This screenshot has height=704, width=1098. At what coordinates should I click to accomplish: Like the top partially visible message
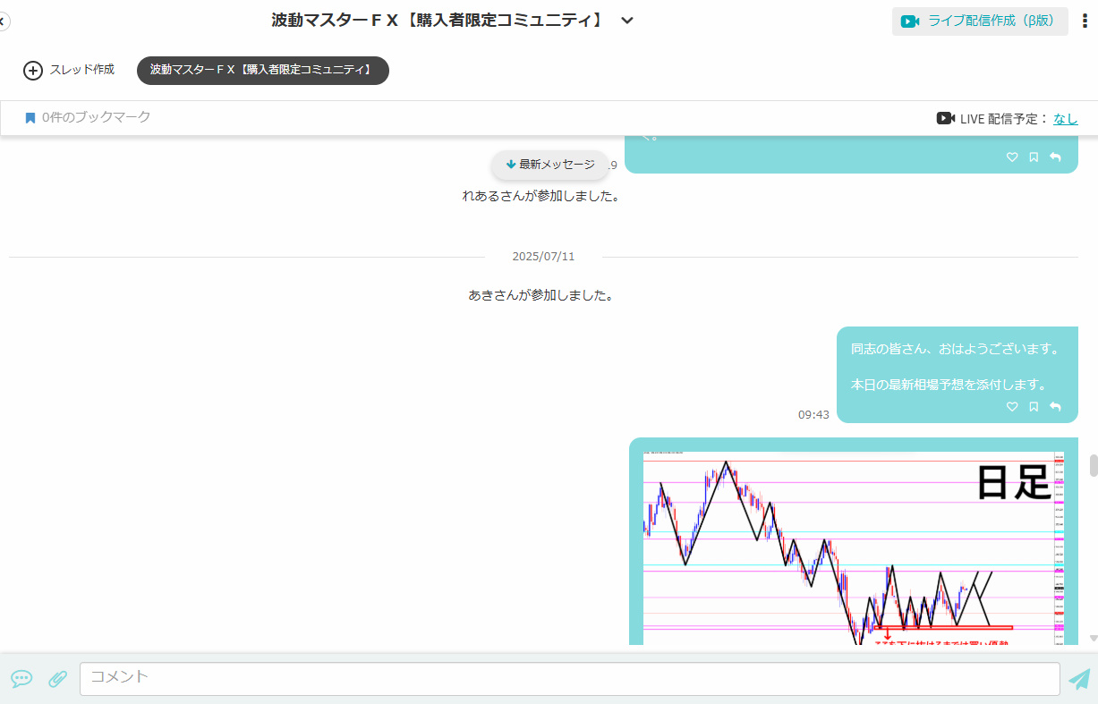(x=1012, y=157)
